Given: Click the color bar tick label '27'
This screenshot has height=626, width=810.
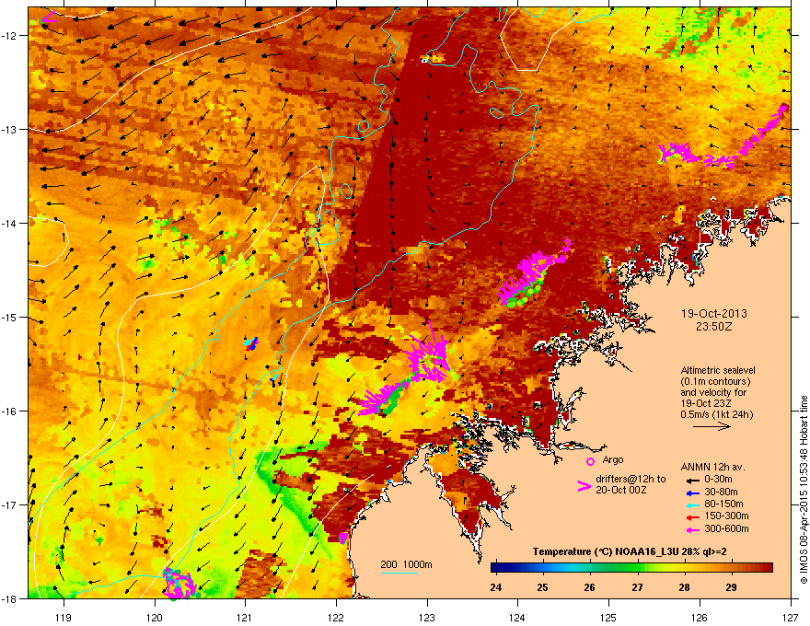Looking at the screenshot, I should point(637,587).
